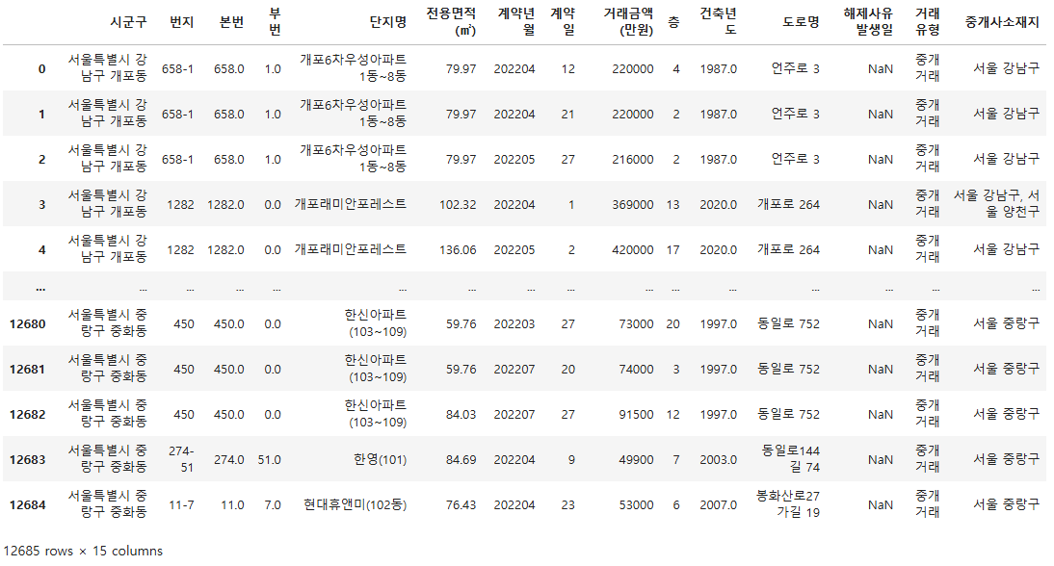Click 개포로 264 in row 3
This screenshot has height=566, width=1054.
click(788, 205)
